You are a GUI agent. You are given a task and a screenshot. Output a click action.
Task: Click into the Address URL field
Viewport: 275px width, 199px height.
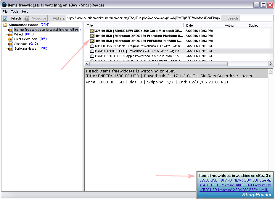point(144,18)
